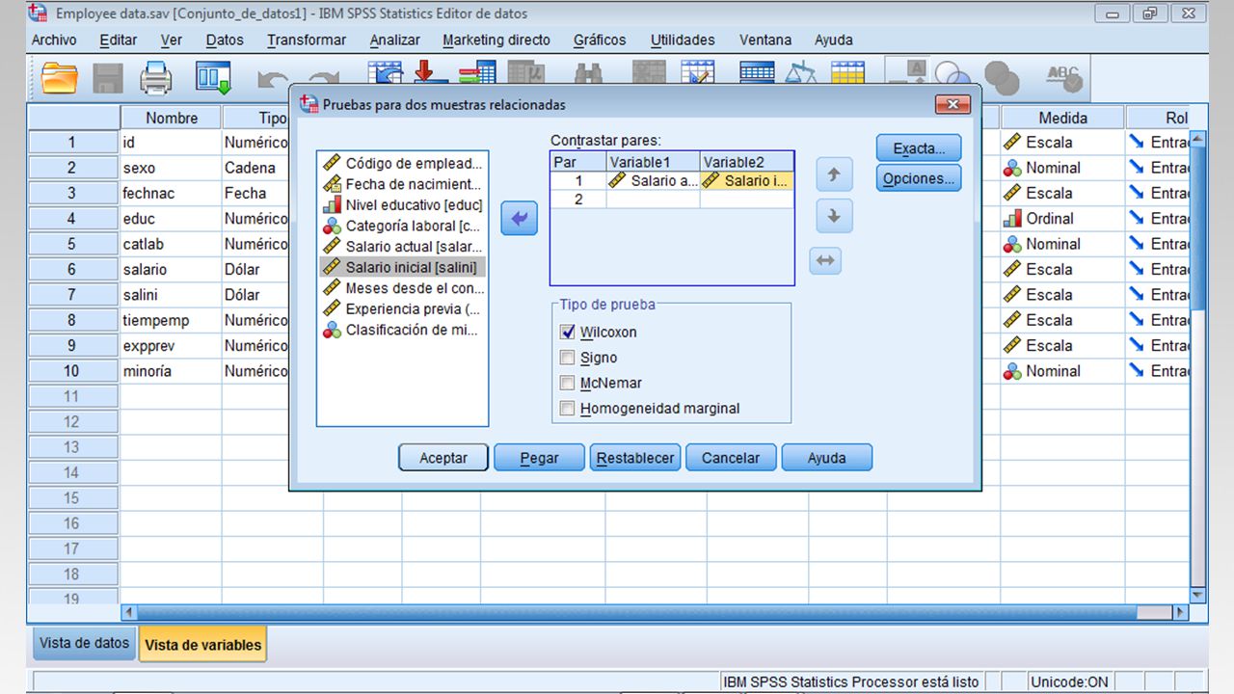Enable the McNemar test checkbox
This screenshot has height=694, width=1234.
pyautogui.click(x=567, y=383)
